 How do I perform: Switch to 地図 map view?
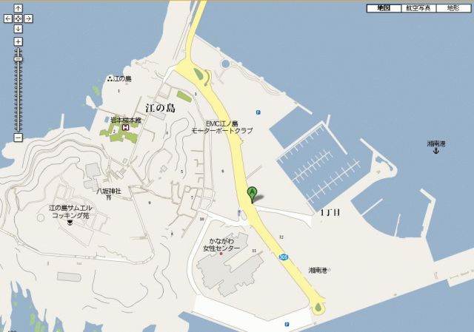(x=384, y=8)
